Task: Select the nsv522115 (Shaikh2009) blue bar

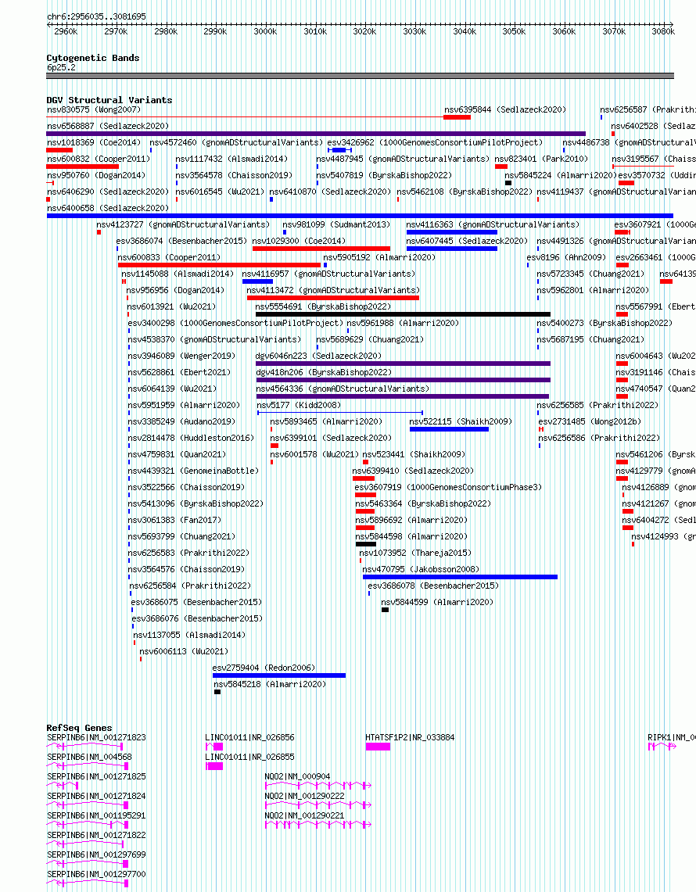Action: [449, 429]
